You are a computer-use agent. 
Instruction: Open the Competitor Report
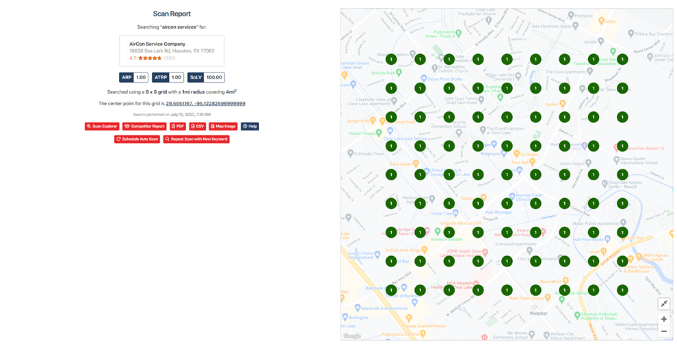(x=144, y=126)
